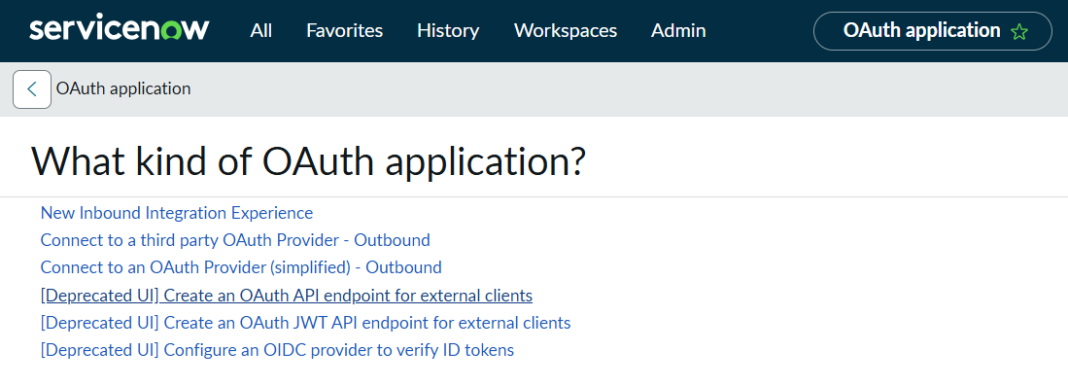Click the 'What kind of OAuth application?' heading
Image resolution: width=1068 pixels, height=386 pixels.
click(309, 161)
